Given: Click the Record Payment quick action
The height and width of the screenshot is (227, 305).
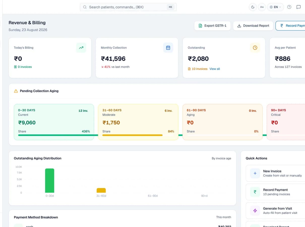Looking at the screenshot, I should point(275,192).
